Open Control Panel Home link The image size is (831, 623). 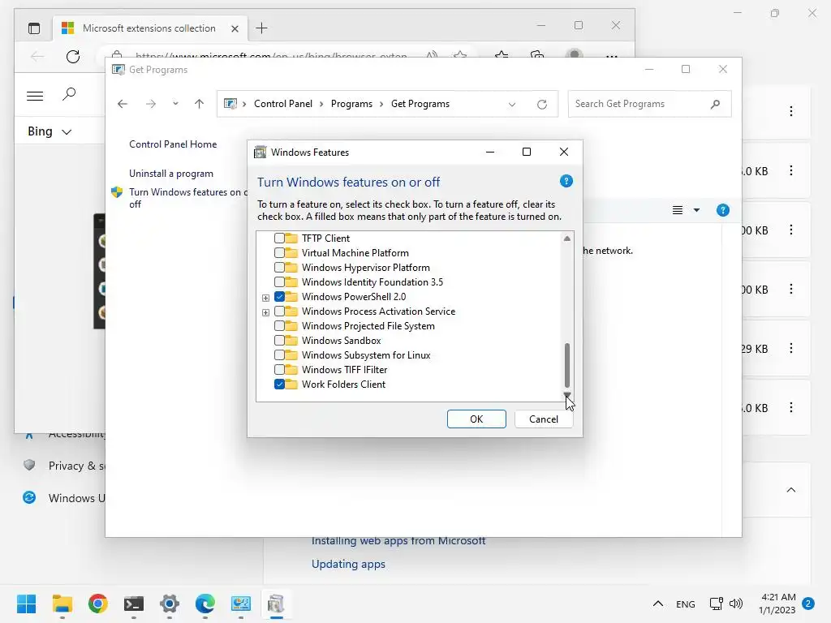pyautogui.click(x=173, y=144)
